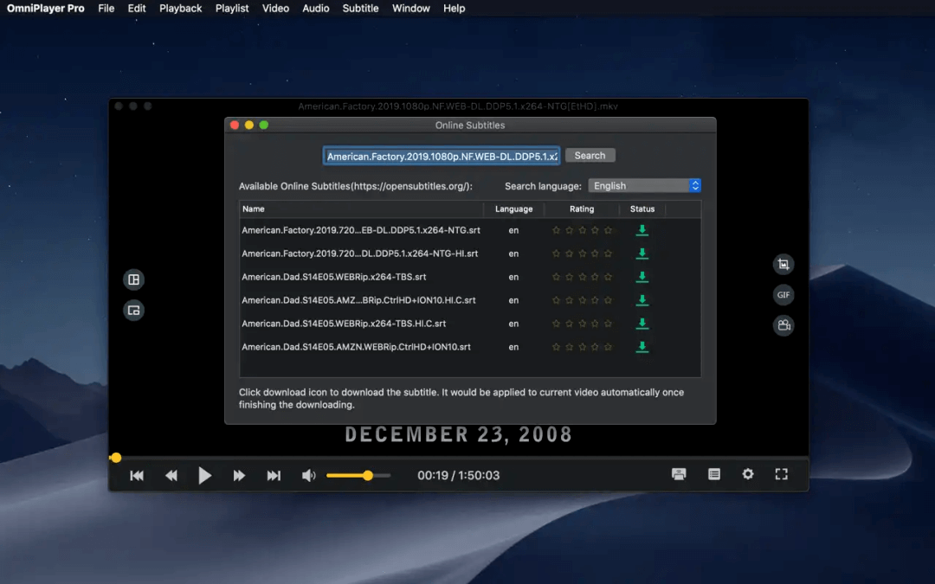Viewport: 935px width, 584px height.
Task: Open the Playback menu
Action: tap(180, 9)
